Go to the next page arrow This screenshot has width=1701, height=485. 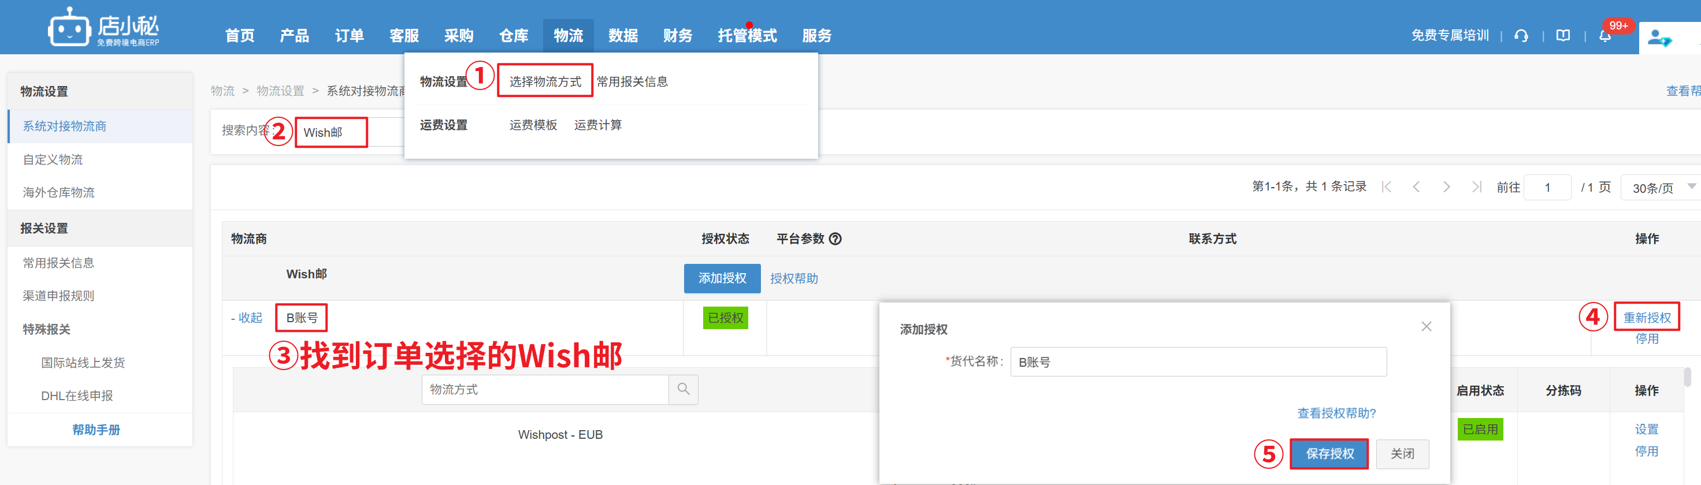tap(1446, 188)
